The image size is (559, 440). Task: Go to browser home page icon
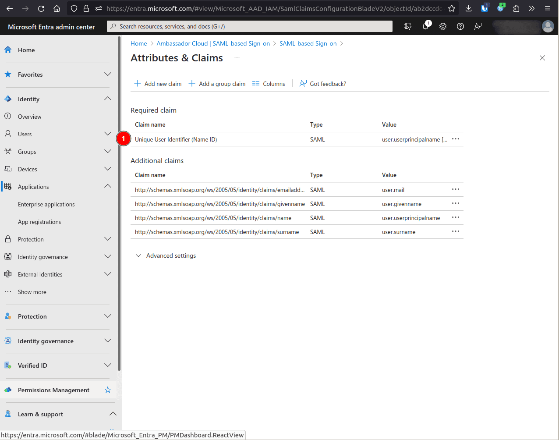pyautogui.click(x=57, y=8)
